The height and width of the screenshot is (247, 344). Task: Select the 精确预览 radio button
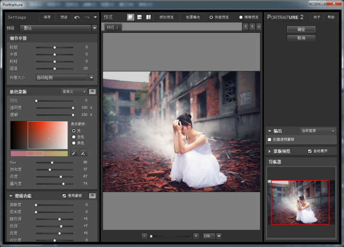241,17
